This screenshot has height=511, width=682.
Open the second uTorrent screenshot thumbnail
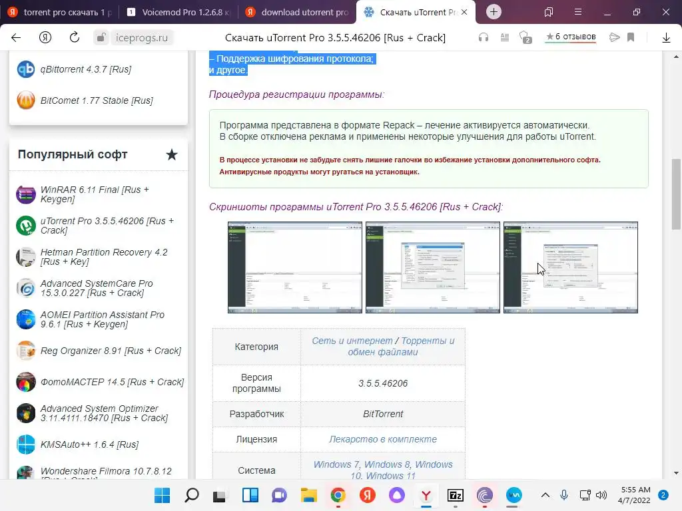(433, 267)
